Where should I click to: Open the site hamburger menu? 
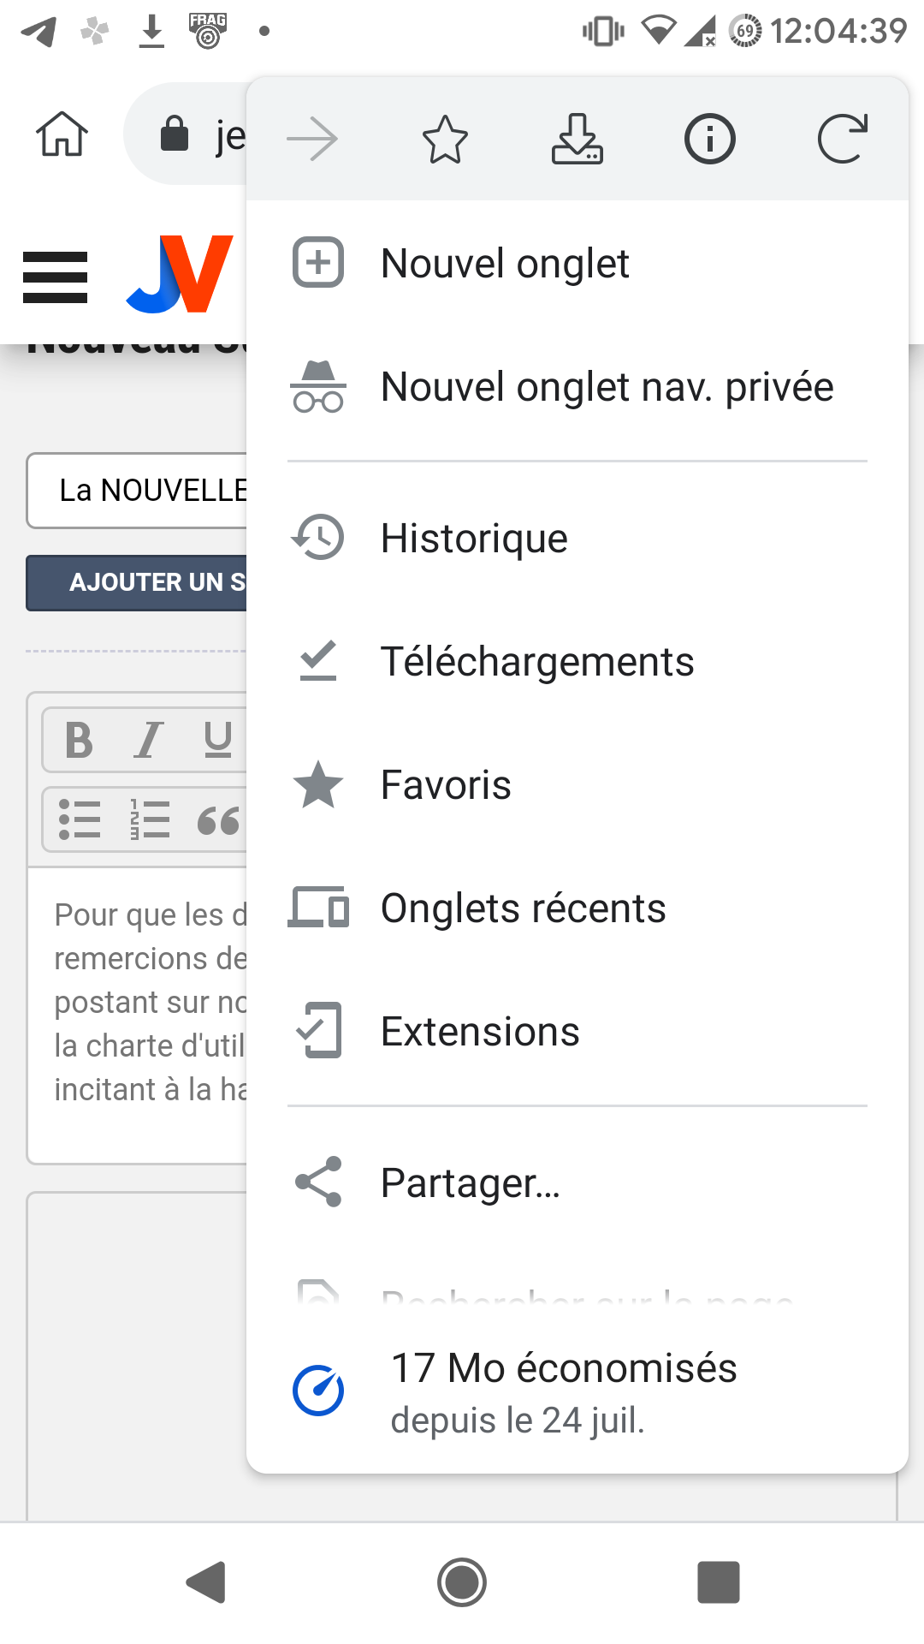pos(55,277)
